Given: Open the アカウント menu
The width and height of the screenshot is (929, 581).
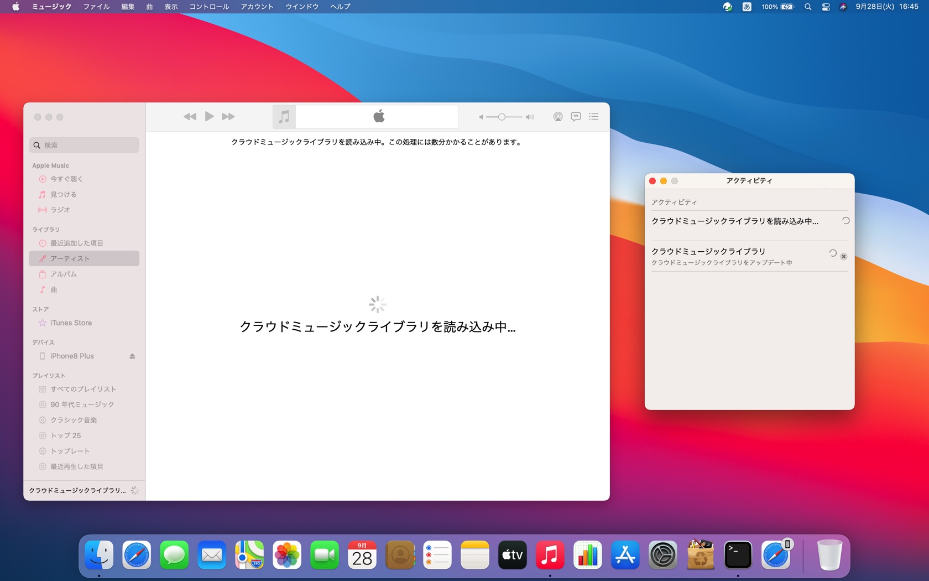Looking at the screenshot, I should [257, 7].
